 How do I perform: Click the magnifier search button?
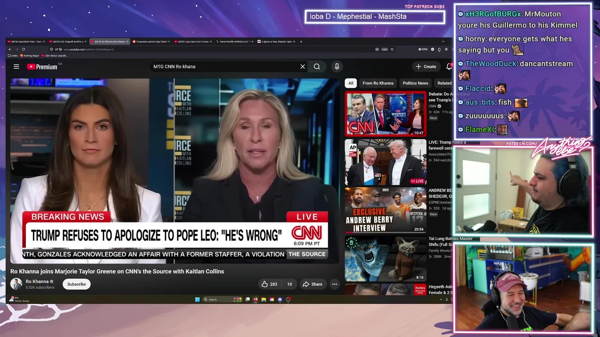(317, 66)
